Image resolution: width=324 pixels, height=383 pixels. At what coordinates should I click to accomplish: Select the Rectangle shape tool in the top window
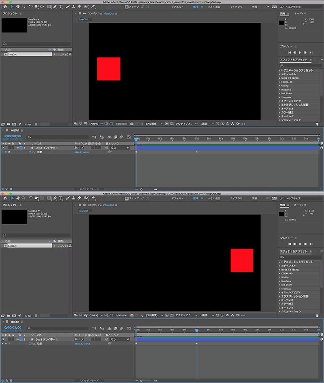tap(49, 7)
